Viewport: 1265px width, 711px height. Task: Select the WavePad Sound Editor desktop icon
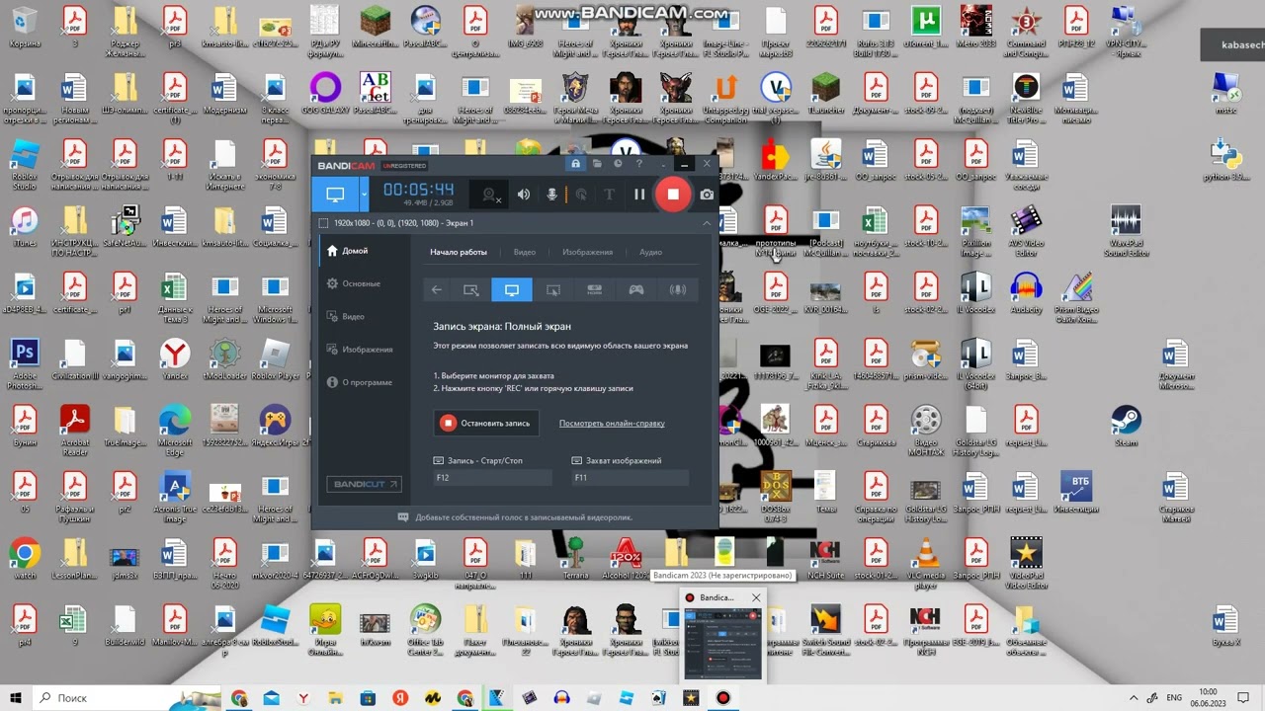(1126, 231)
